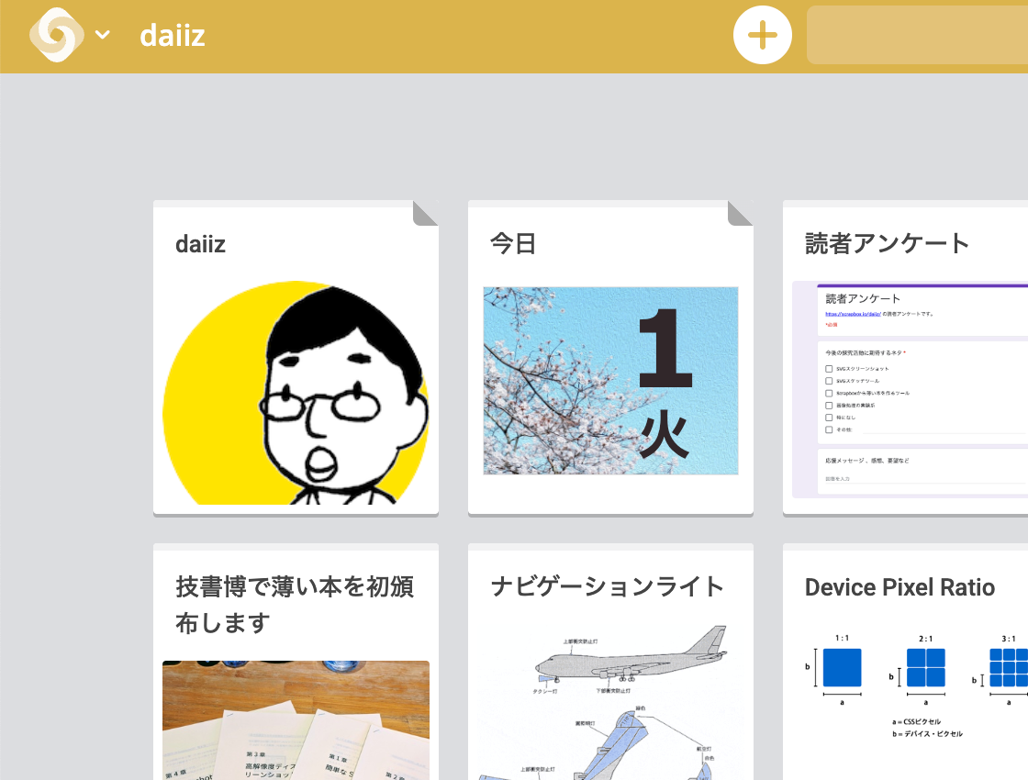
Task: Click the Scrapbox logo icon
Action: [56, 35]
